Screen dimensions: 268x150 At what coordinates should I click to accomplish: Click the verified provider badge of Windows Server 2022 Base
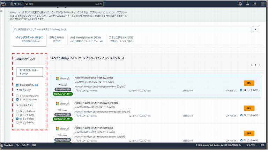(x=63, y=94)
